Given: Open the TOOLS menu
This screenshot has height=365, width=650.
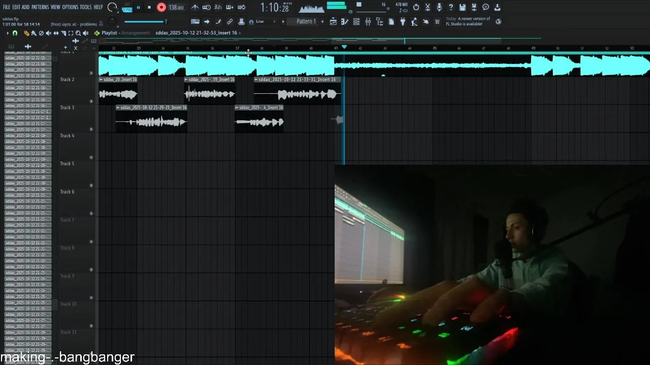Looking at the screenshot, I should [86, 7].
